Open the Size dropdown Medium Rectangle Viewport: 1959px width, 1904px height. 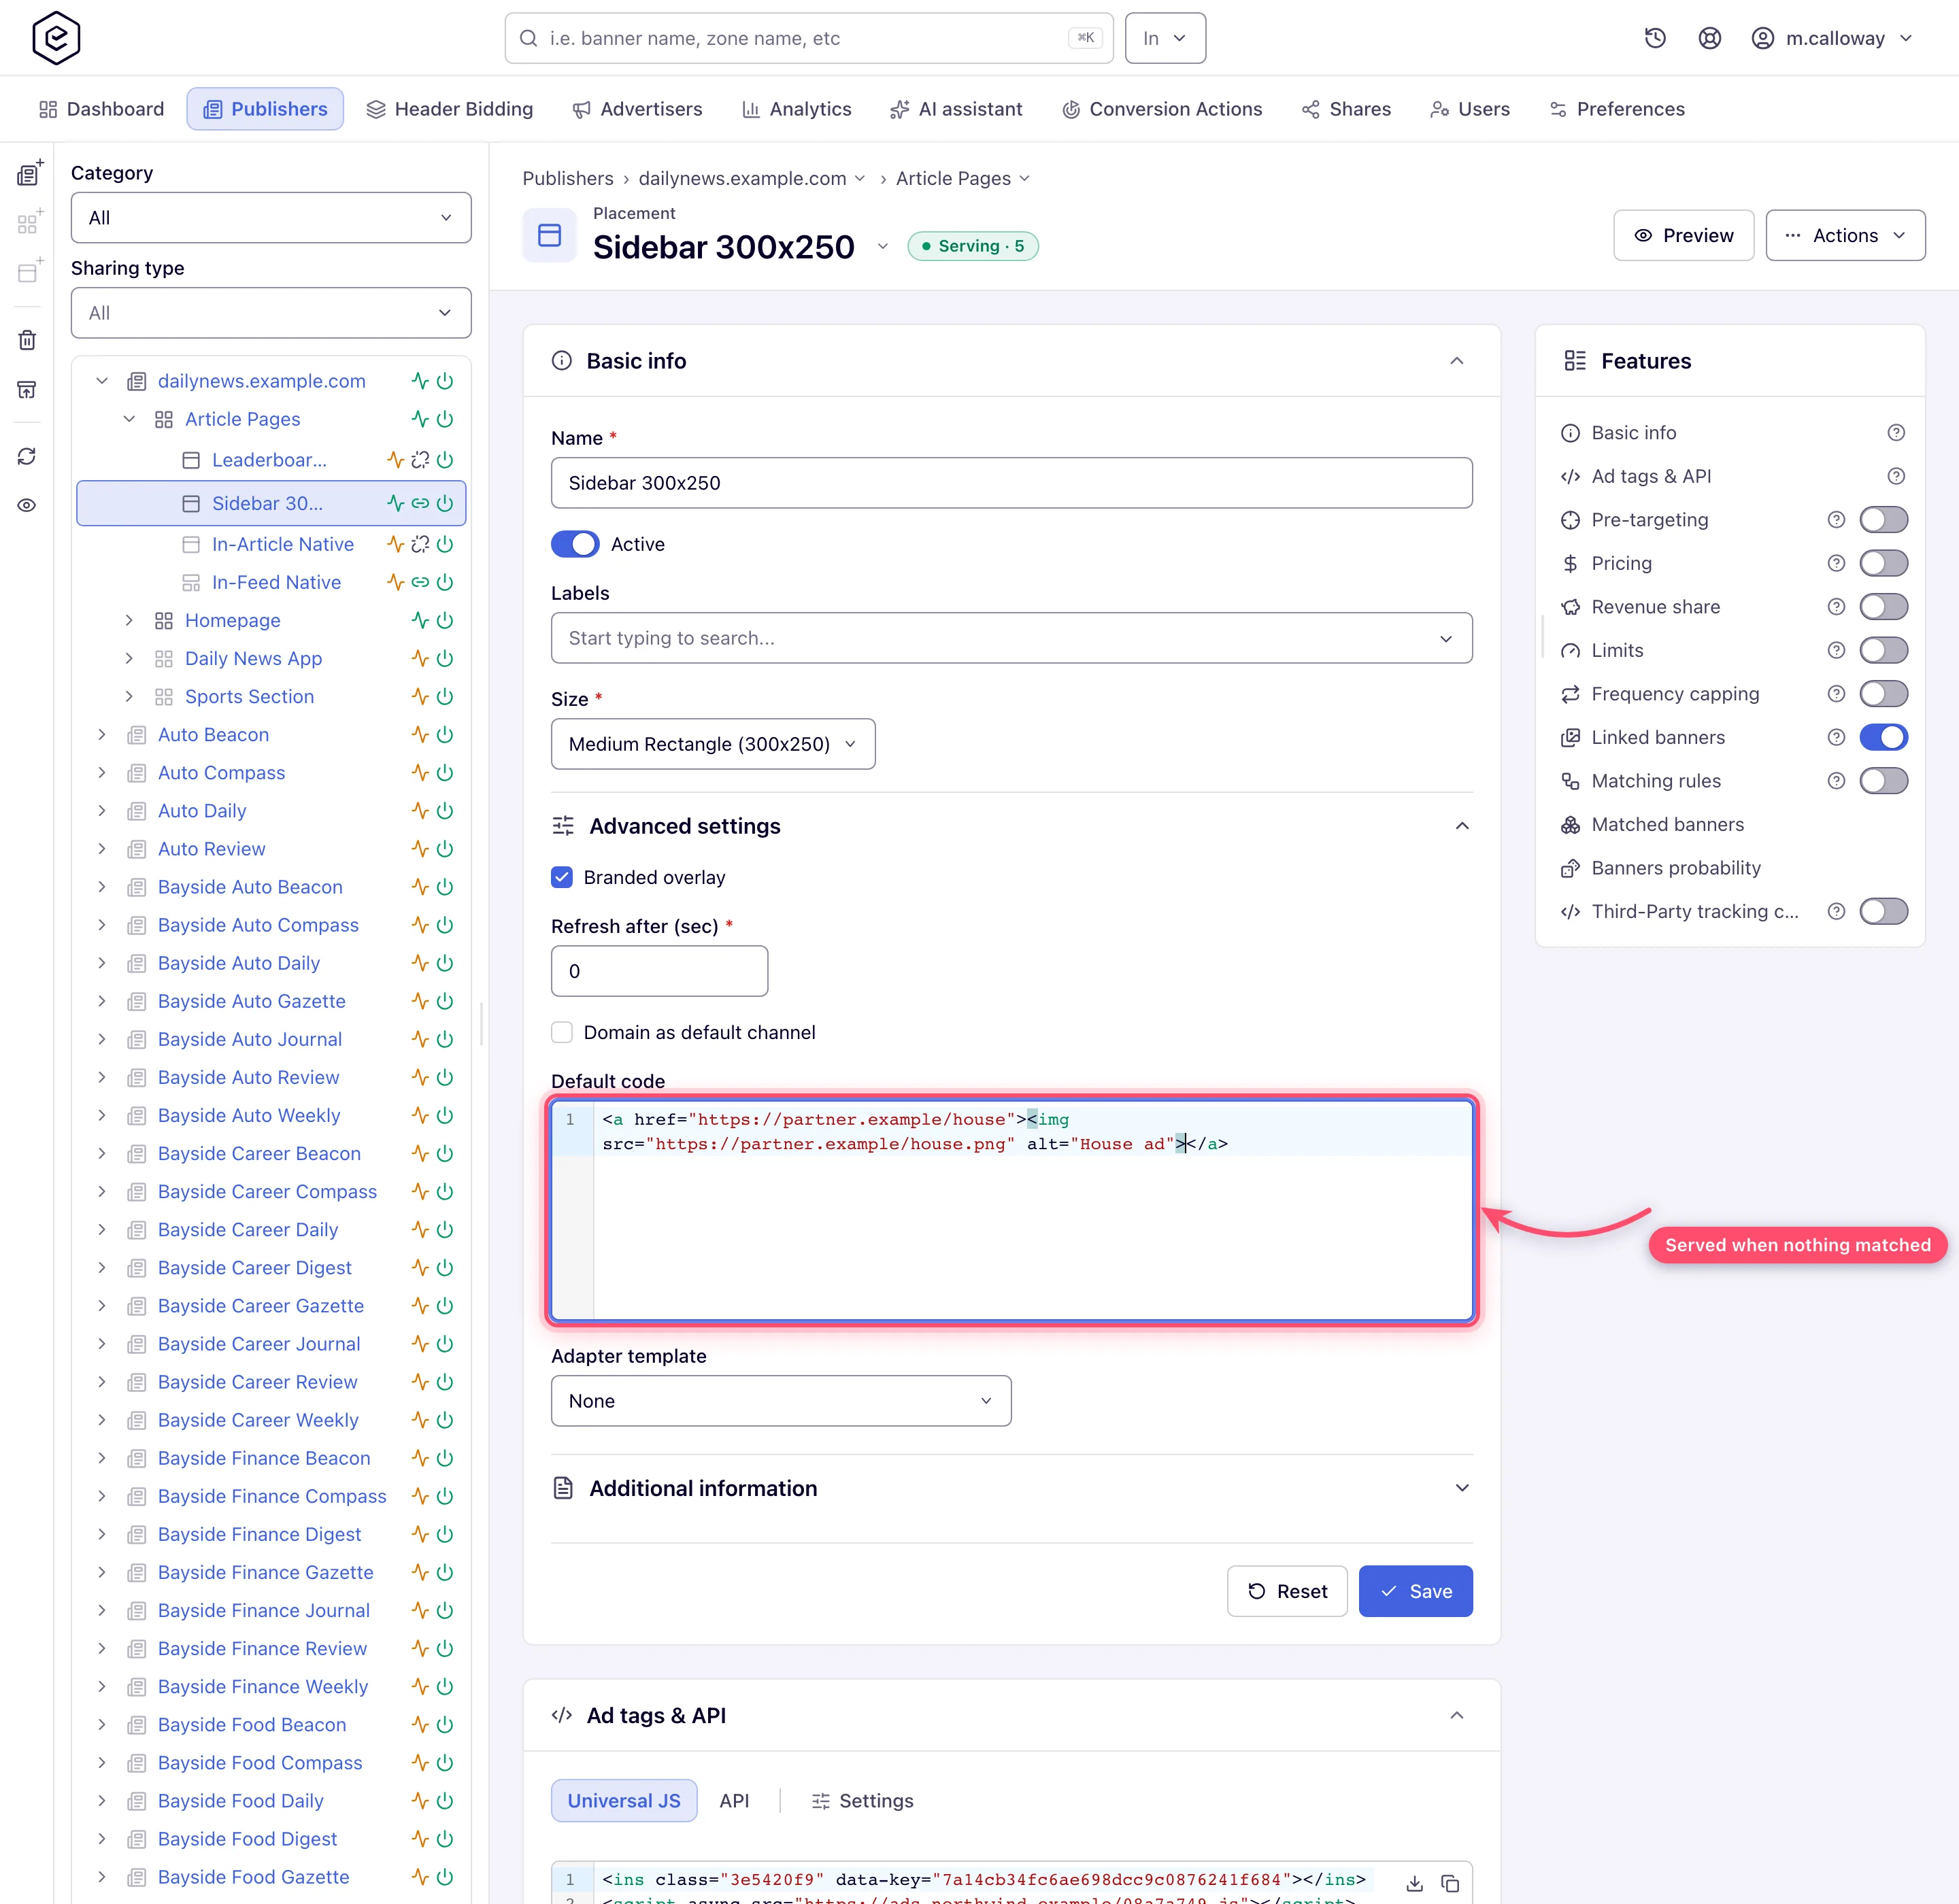[714, 744]
